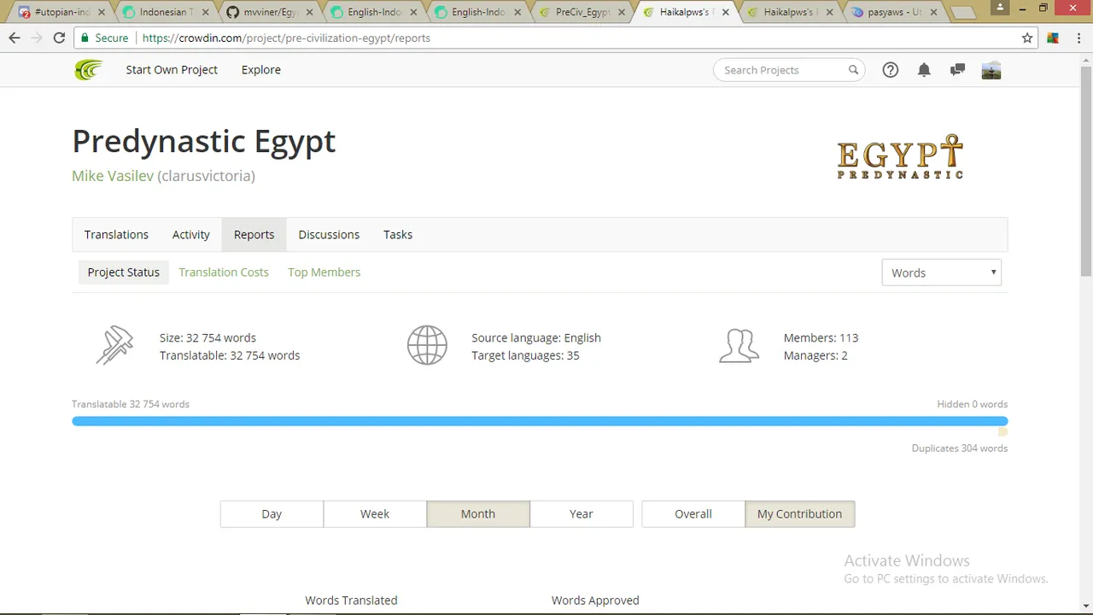Click the Crowdin logo icon
1093x615 pixels.
(88, 70)
